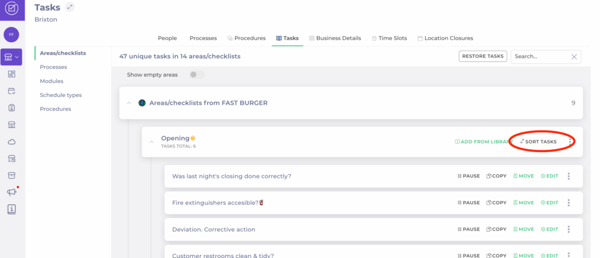Click the Search input field

tap(539, 57)
